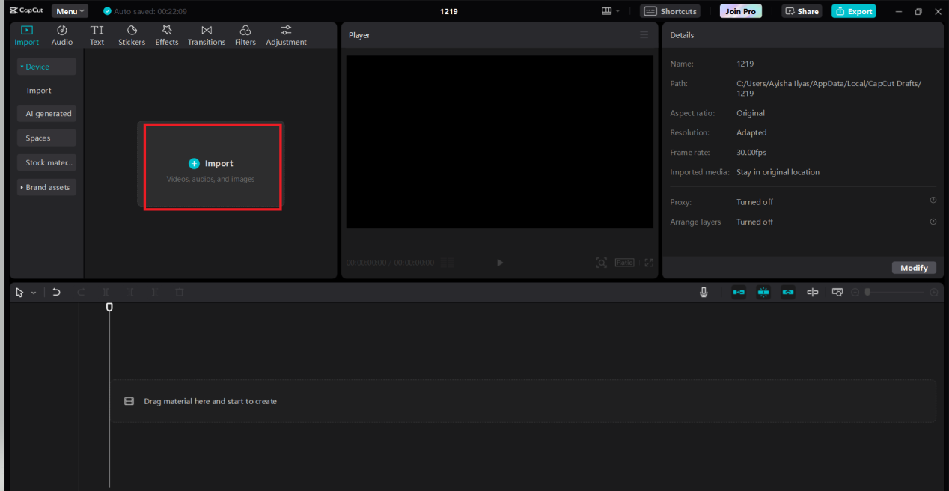949x491 pixels.
Task: Open selection tool mode dropdown arrow
Action: tap(34, 293)
